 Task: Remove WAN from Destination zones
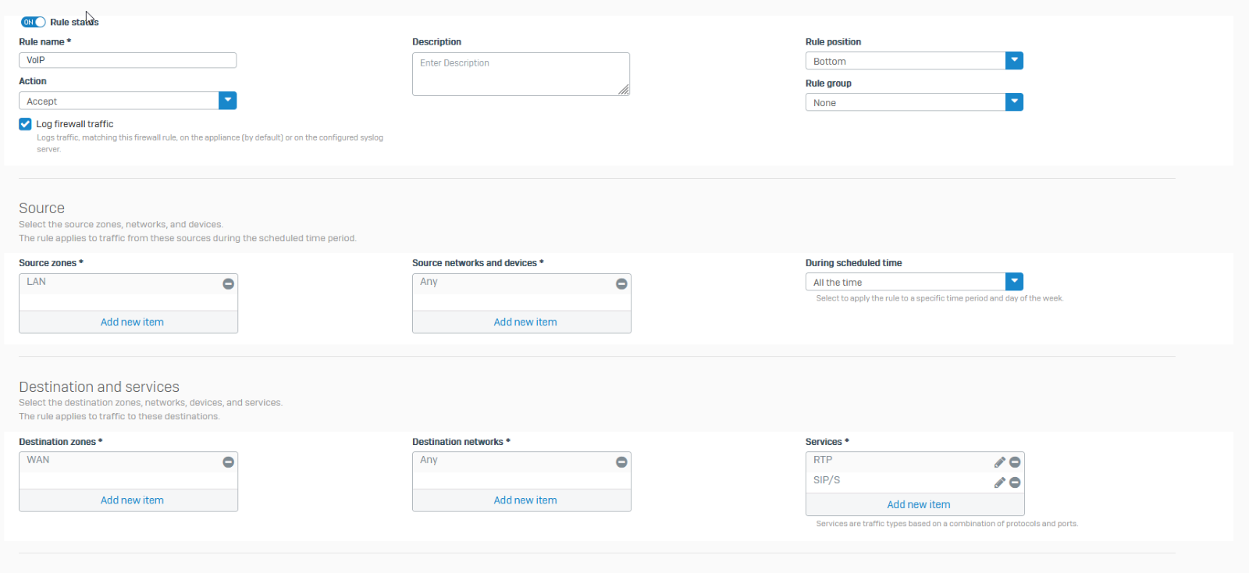coord(228,462)
